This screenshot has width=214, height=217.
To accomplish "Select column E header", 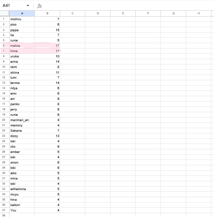I will tap(123, 13).
